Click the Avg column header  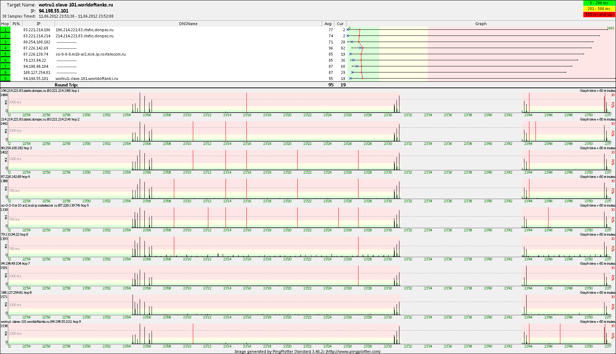[328, 24]
